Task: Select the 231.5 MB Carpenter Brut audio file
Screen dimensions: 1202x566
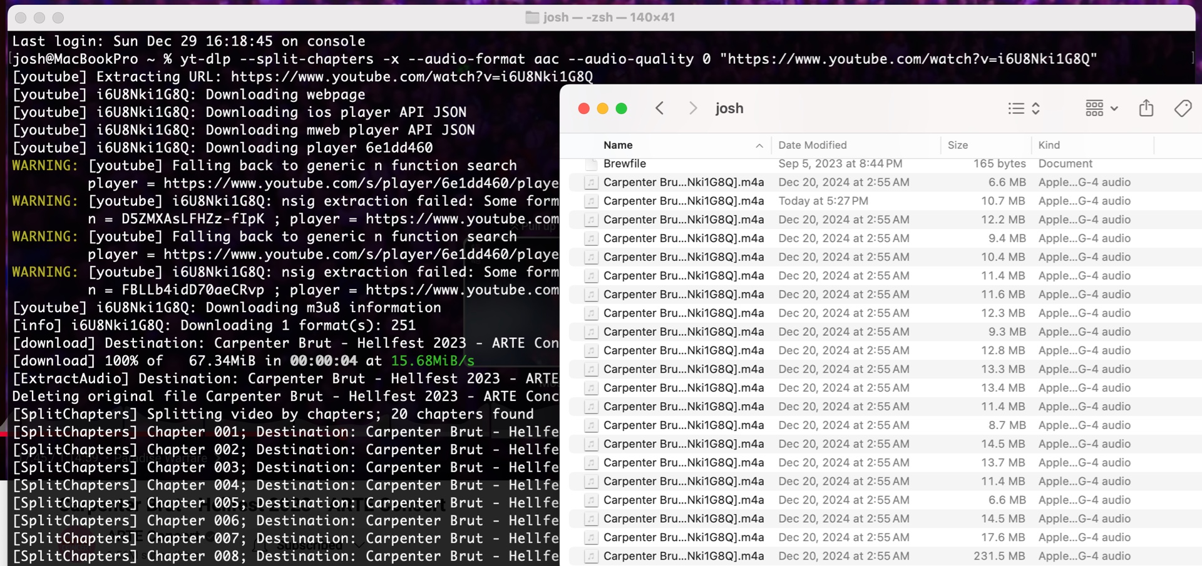Action: coord(683,556)
